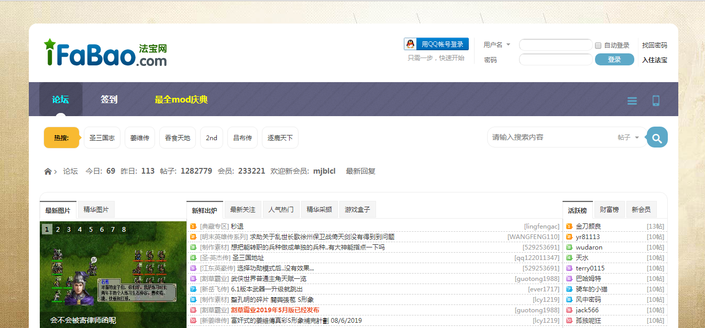Viewport: 705px width, 328px height.
Task: Click the thread icon beside 圣三国地址
Action: coord(193,258)
